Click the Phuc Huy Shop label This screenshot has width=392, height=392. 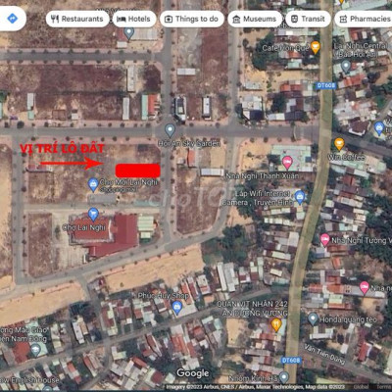click(x=163, y=296)
